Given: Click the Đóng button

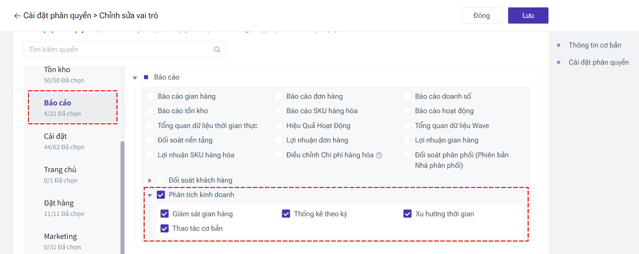Looking at the screenshot, I should click(x=482, y=15).
